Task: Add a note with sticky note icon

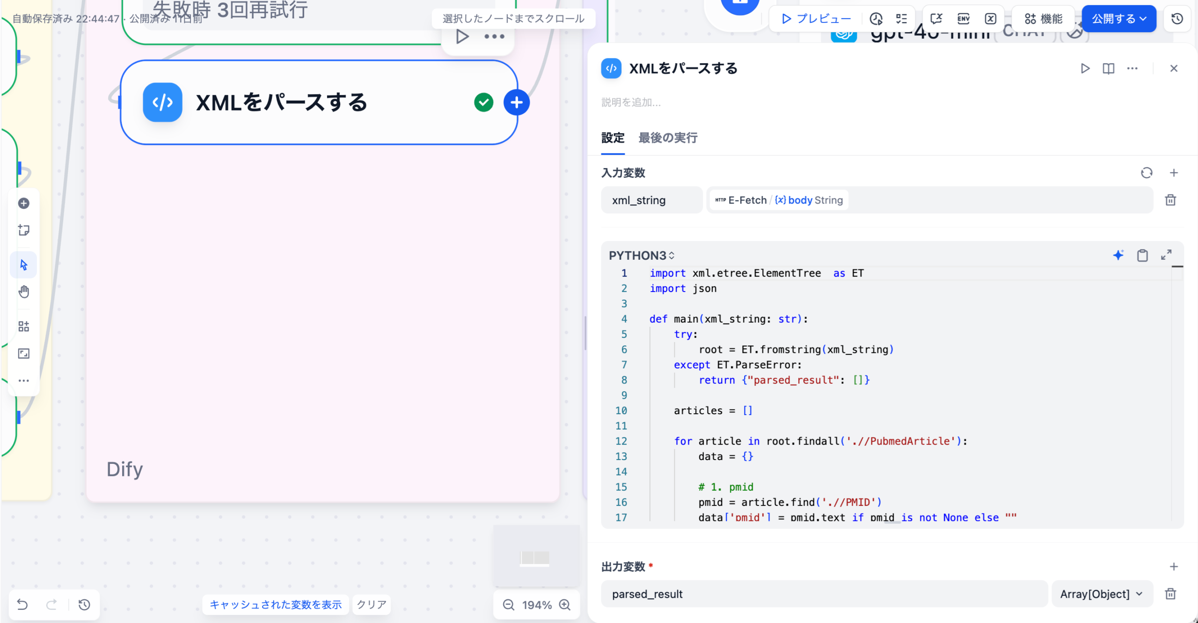Action: pos(24,230)
